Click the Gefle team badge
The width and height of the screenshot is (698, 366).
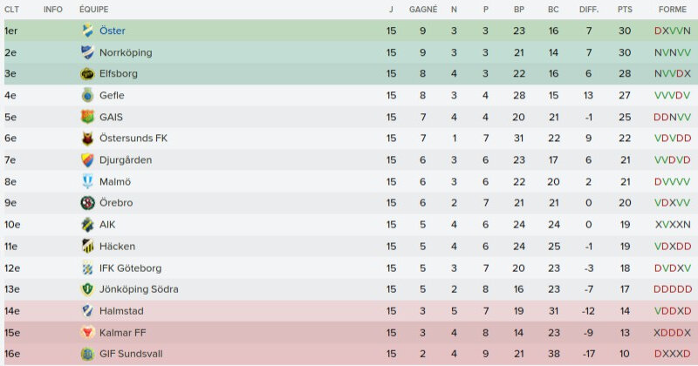point(87,96)
